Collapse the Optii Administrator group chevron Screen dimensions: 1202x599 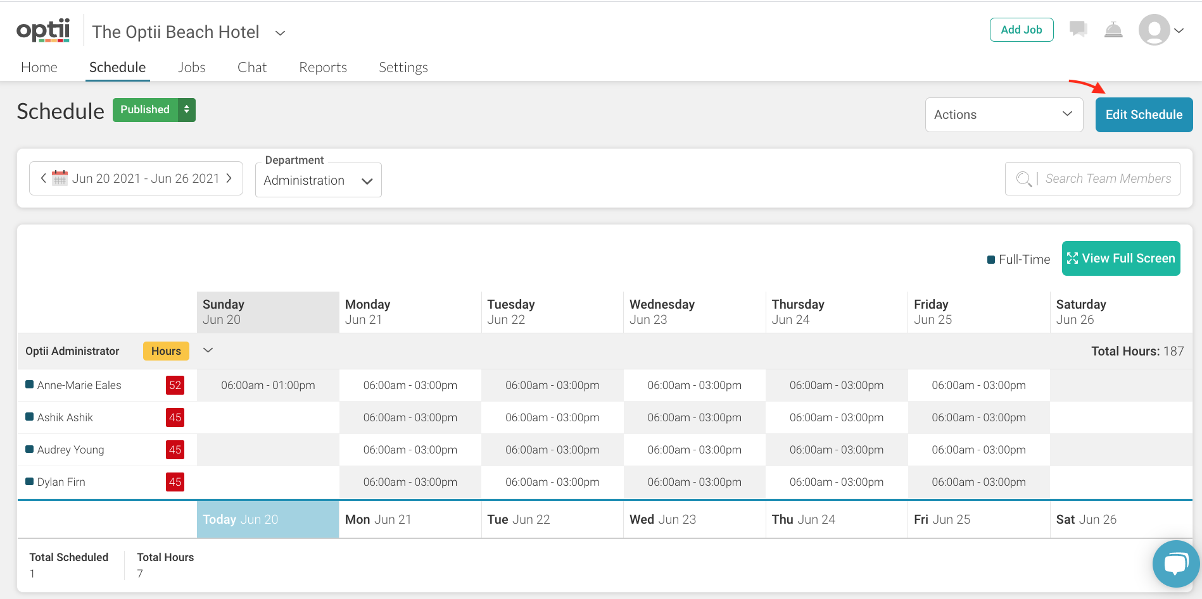pos(208,350)
